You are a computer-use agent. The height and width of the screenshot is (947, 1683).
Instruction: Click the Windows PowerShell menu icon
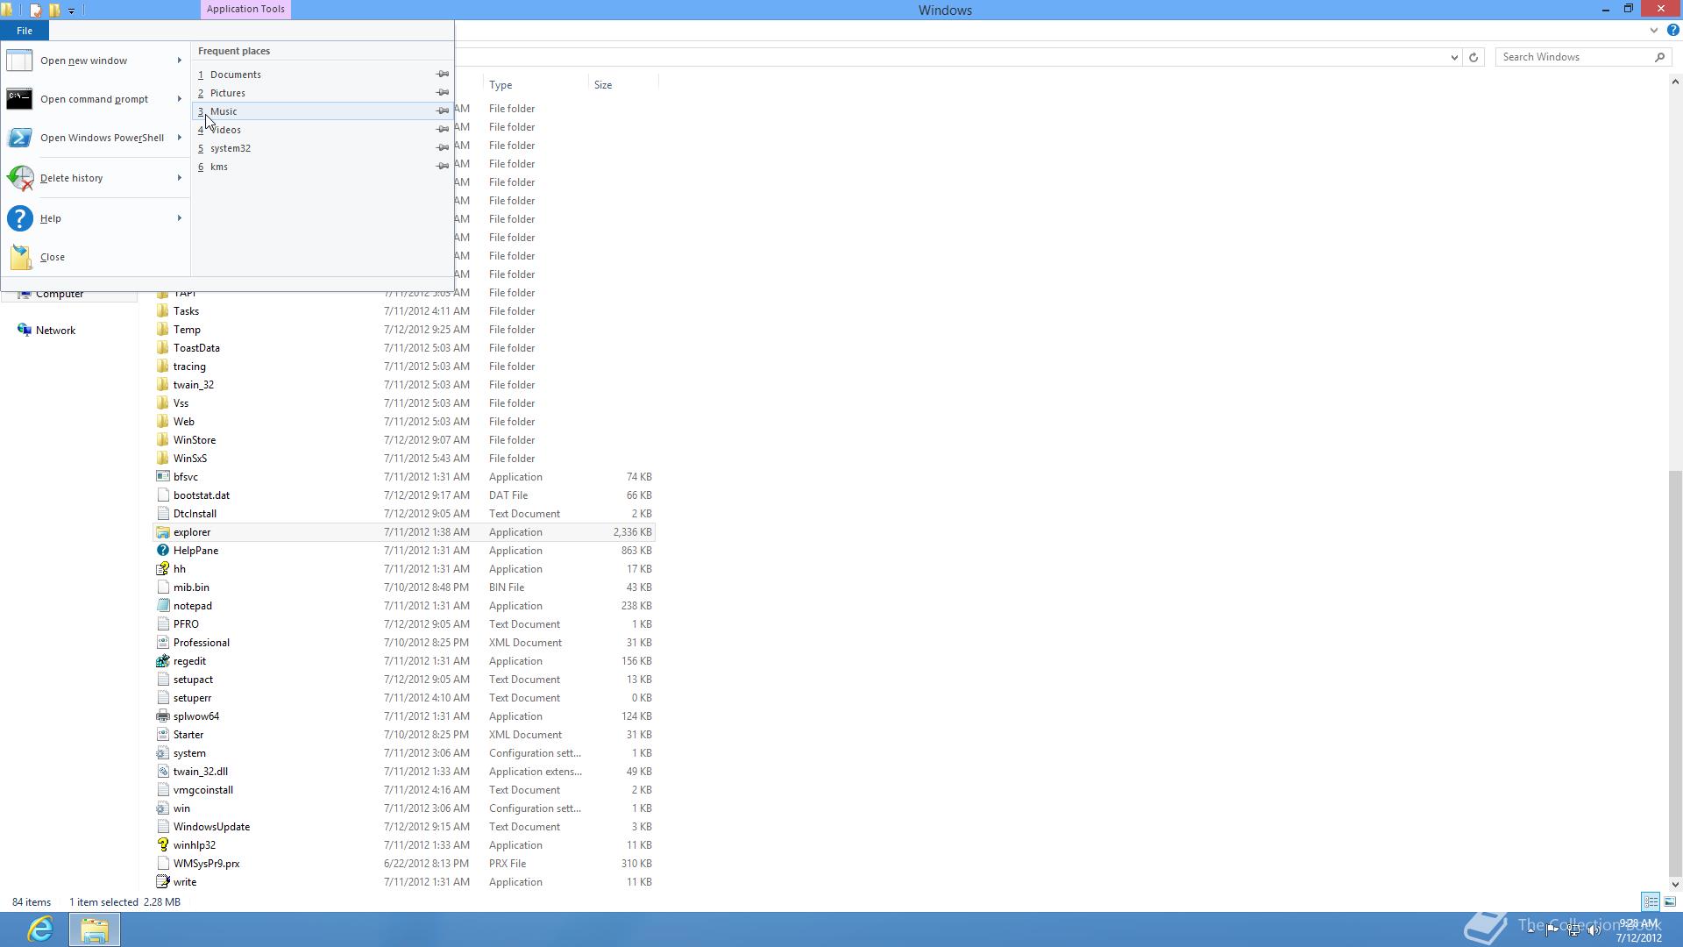tap(19, 138)
